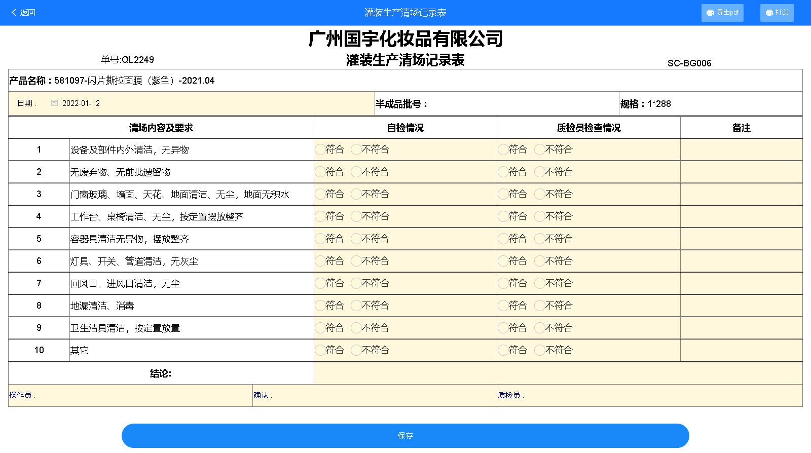The image size is (811, 453).
Task: Click the 备注 remarks cell for row 6
Action: click(741, 261)
